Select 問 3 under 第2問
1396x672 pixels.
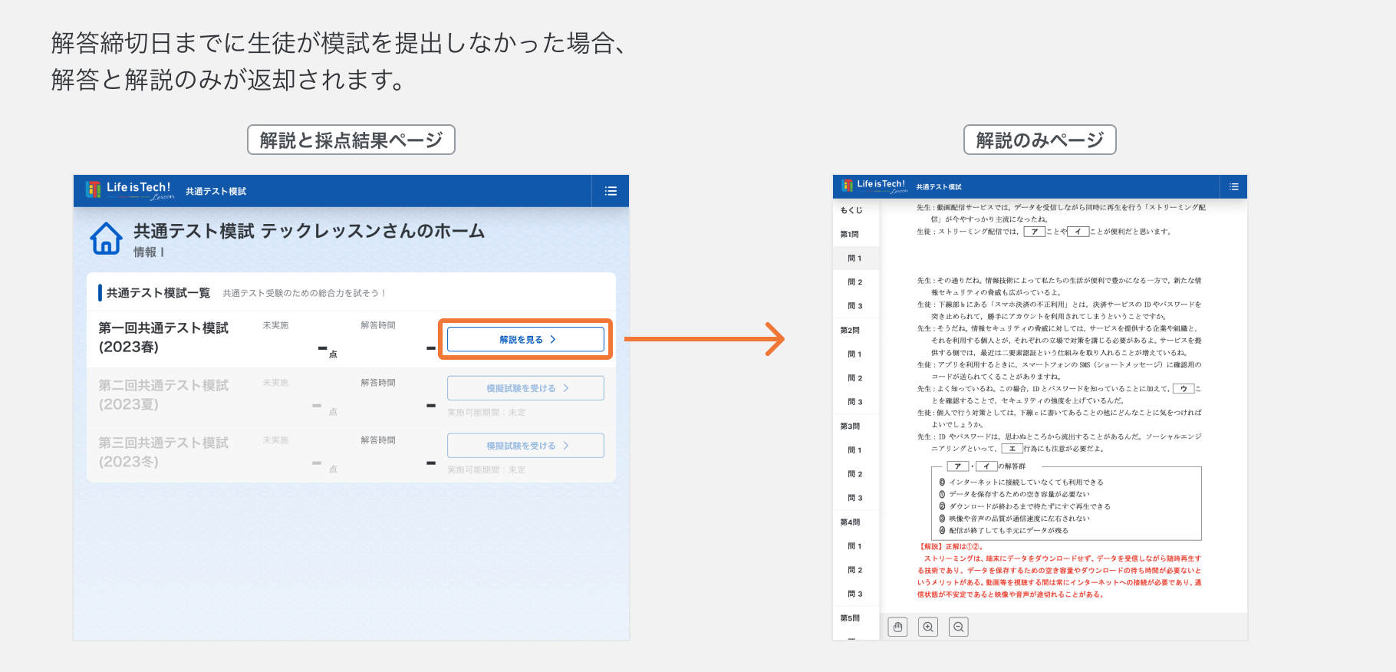[x=854, y=402]
